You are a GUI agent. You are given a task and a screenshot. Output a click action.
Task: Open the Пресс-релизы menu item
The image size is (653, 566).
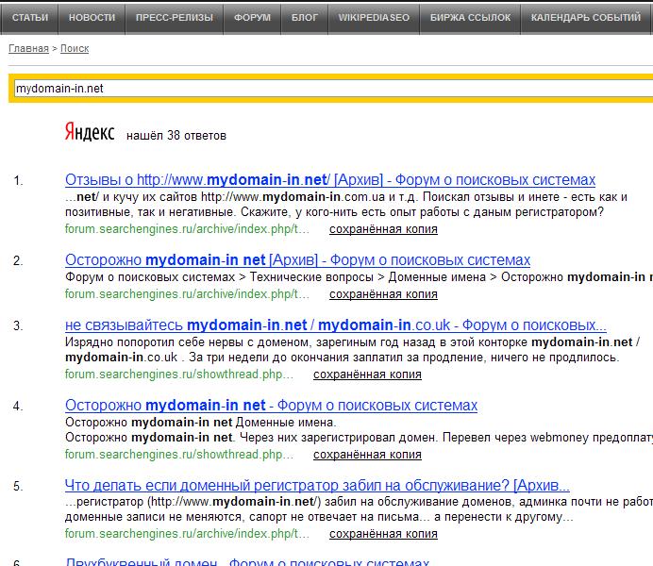pos(174,18)
